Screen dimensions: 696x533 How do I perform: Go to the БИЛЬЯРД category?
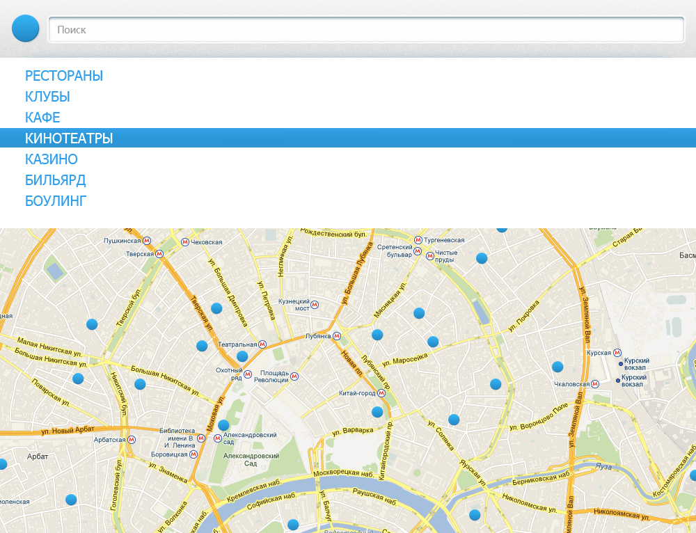(56, 180)
